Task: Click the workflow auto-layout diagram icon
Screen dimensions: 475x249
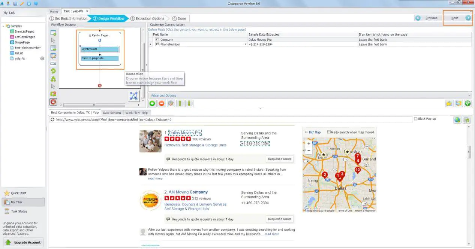Action: [x=133, y=96]
